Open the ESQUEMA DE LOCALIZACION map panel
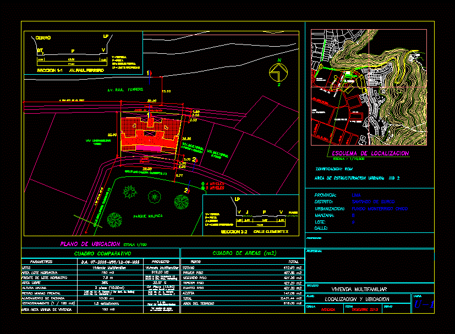Image resolution: width=455 pixels, height=334 pixels. pyautogui.click(x=371, y=88)
